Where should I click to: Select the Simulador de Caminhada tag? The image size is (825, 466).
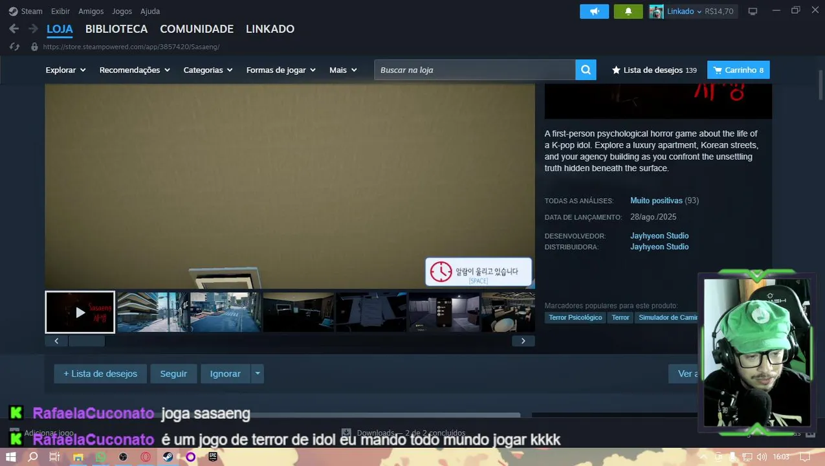(x=666, y=317)
